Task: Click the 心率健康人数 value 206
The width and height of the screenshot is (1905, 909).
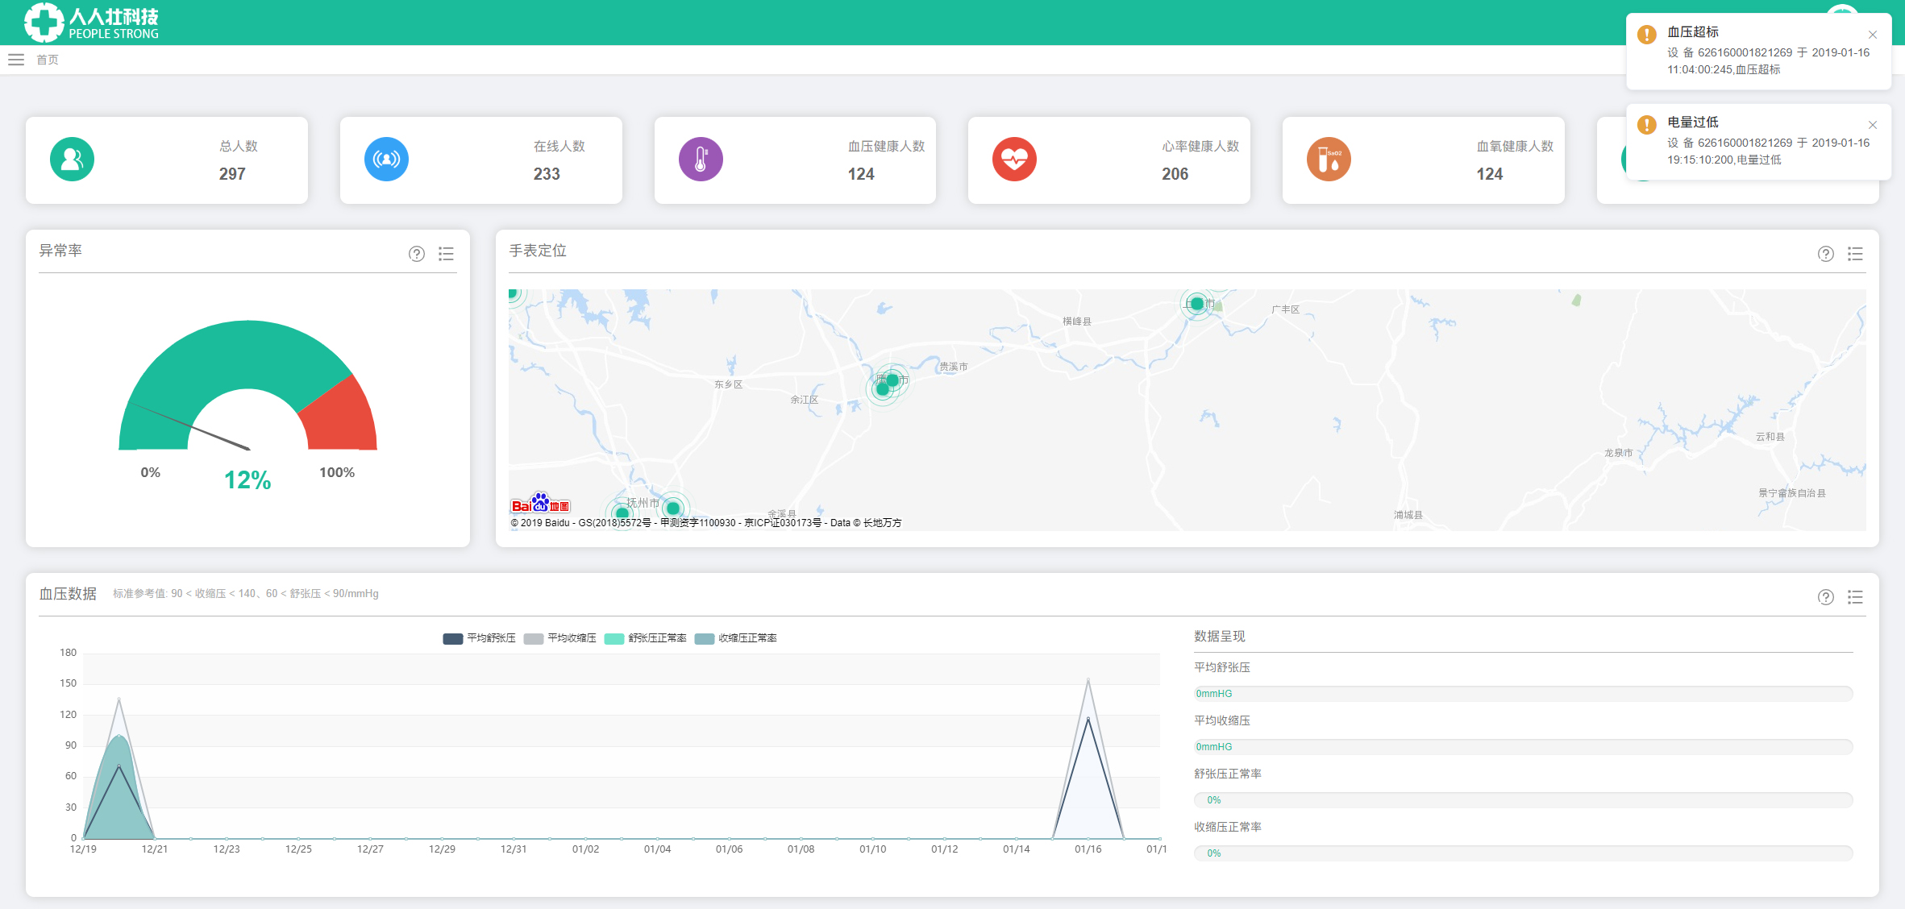Action: coord(1175,174)
